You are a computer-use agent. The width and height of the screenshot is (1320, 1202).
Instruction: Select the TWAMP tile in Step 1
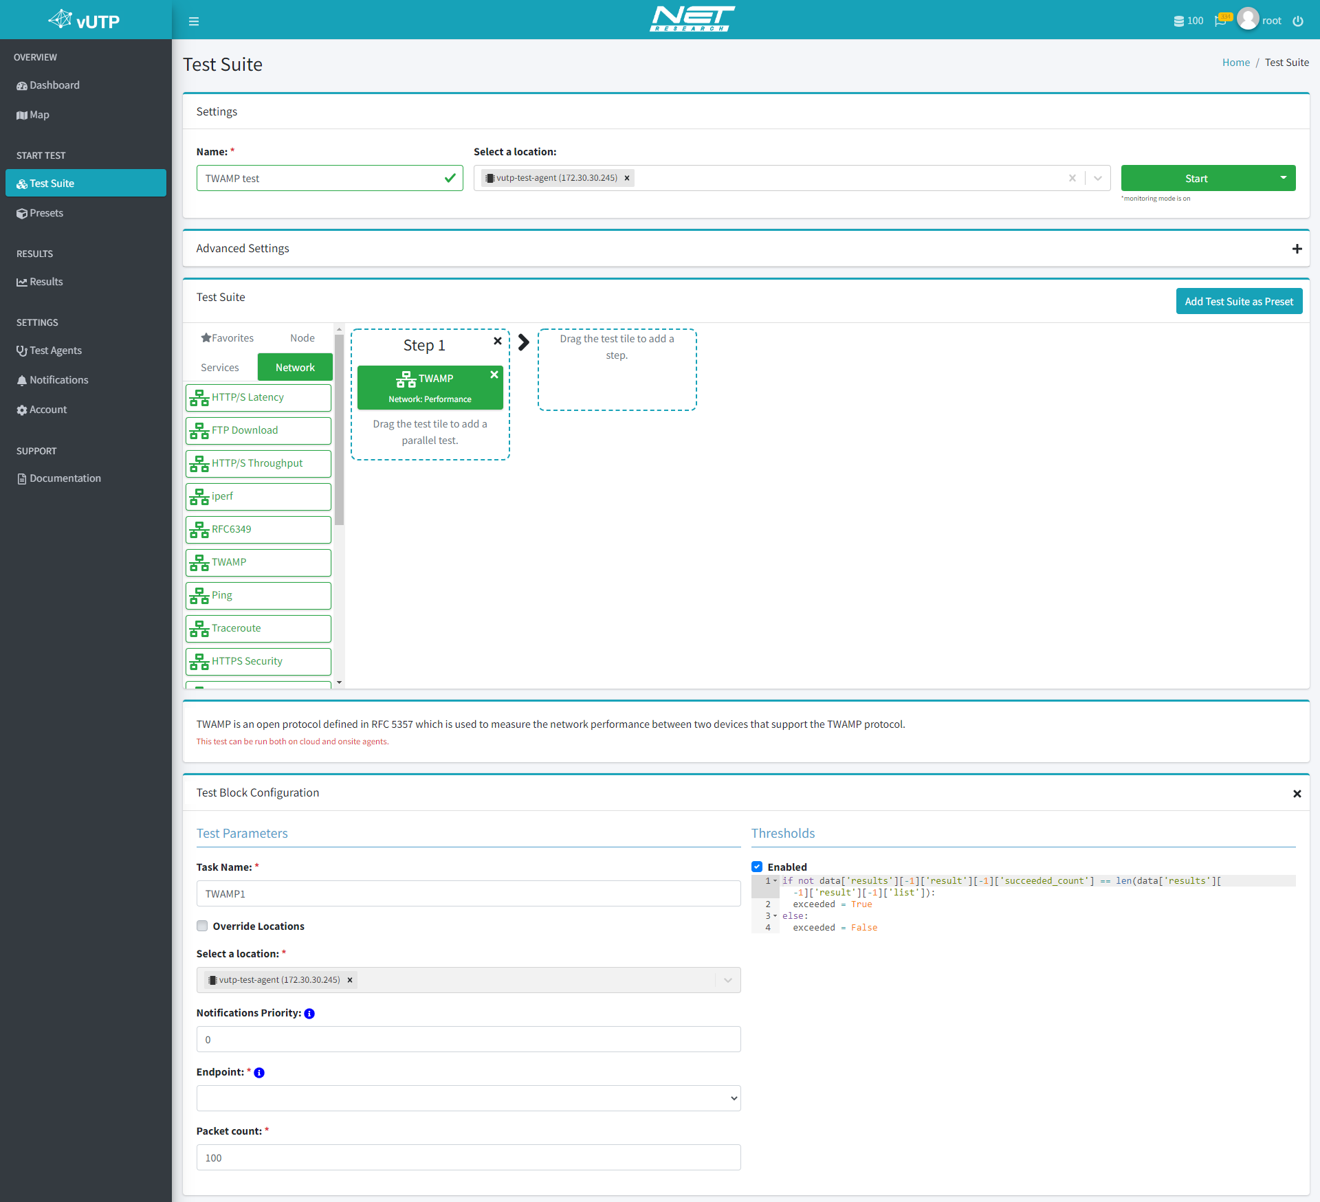(x=430, y=388)
